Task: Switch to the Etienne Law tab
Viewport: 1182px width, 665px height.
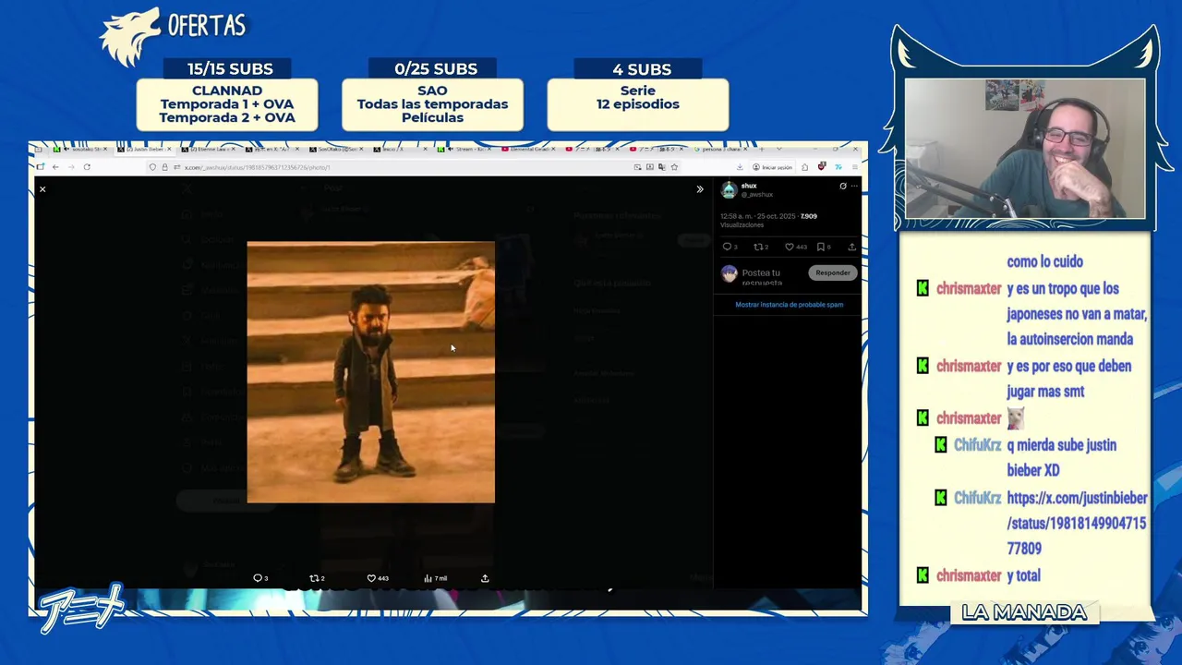Action: 211,149
